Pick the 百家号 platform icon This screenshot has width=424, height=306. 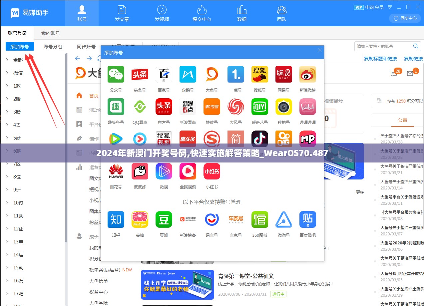click(164, 74)
